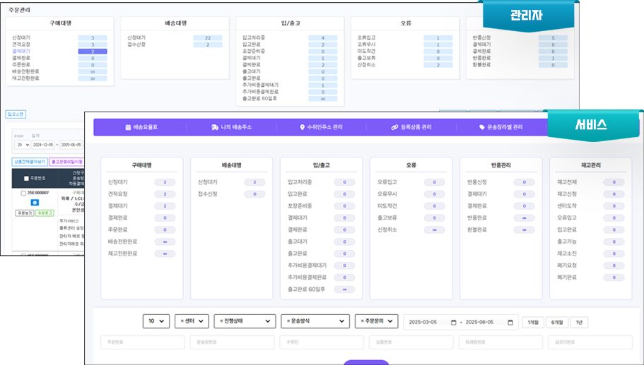Open the end date calendar icon for 2025-06-05
644x365 pixels.
(x=510, y=323)
